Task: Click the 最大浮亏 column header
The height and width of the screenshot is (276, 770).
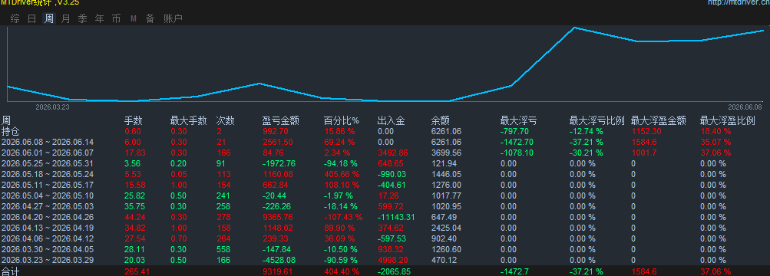Action: point(518,120)
